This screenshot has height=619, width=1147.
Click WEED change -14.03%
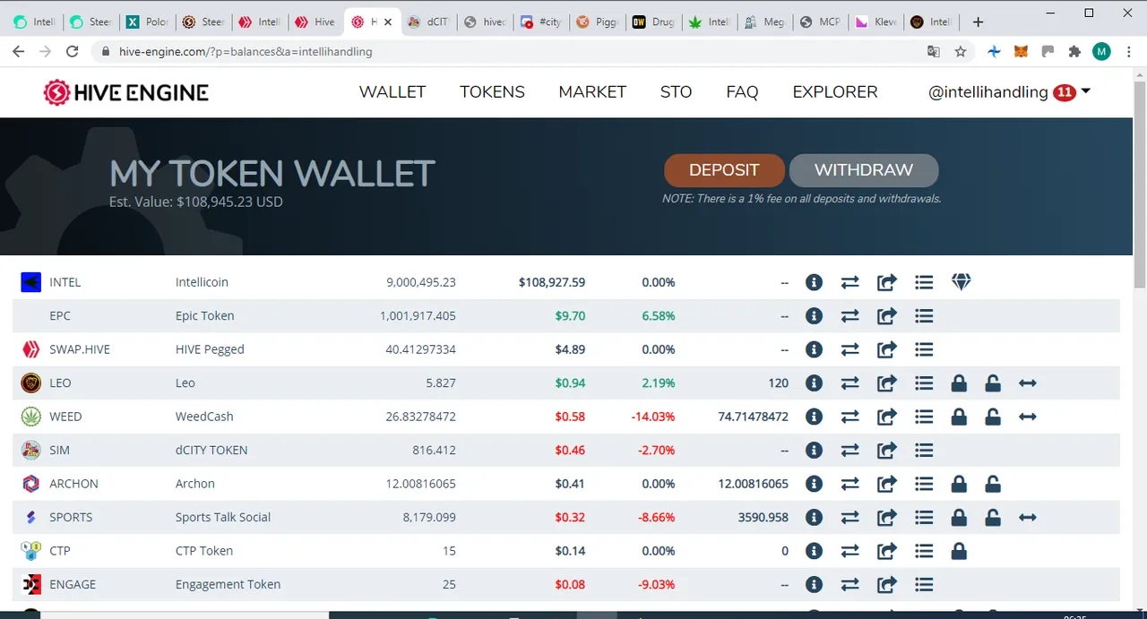point(653,417)
